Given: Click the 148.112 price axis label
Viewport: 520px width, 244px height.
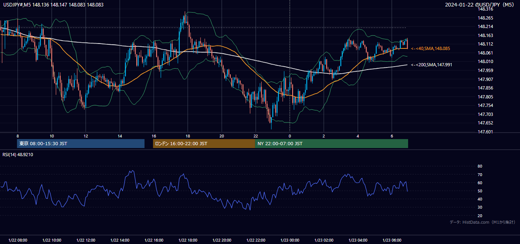Looking at the screenshot, I should 486,44.
